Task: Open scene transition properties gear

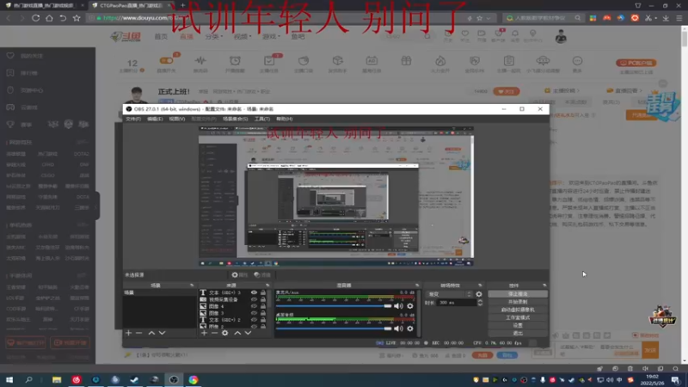Action: [x=479, y=294]
